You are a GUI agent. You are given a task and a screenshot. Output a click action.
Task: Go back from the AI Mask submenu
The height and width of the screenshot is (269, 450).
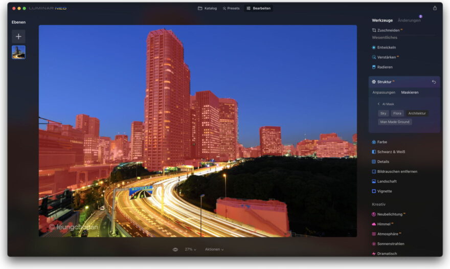tap(379, 104)
